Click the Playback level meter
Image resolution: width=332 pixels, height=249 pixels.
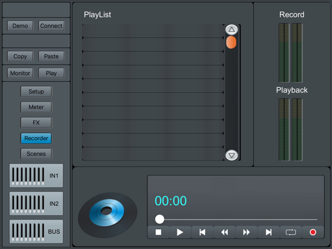click(290, 129)
